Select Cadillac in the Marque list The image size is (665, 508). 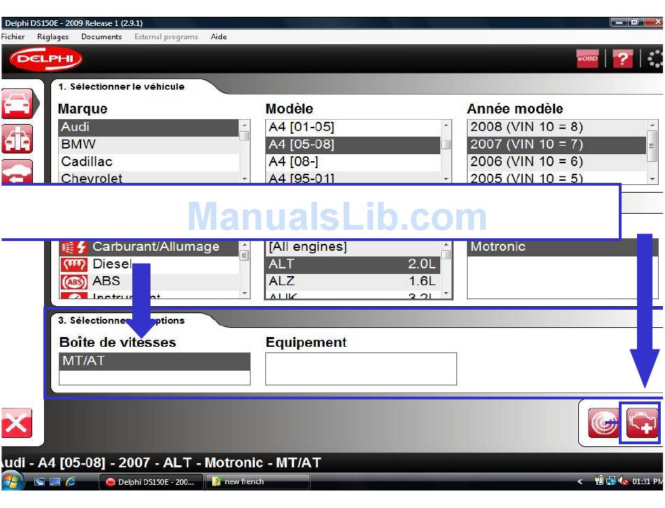pos(148,162)
